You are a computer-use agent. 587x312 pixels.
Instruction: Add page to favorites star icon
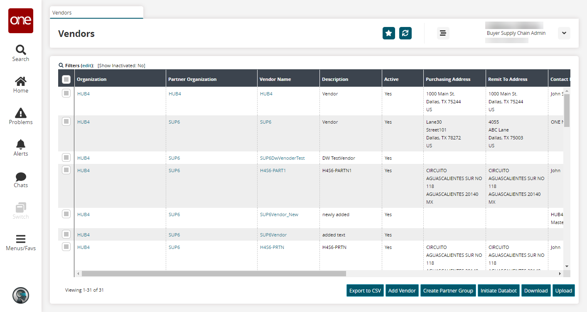click(x=388, y=33)
